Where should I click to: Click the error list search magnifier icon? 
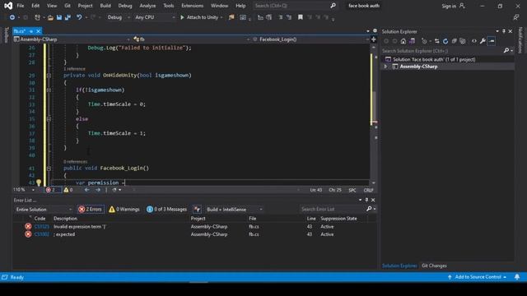click(x=369, y=209)
